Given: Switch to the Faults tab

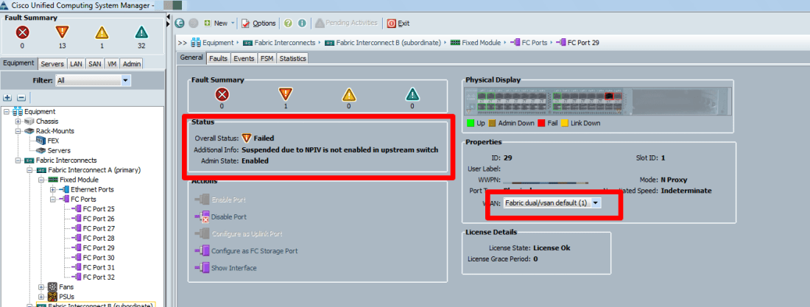Looking at the screenshot, I should 218,58.
